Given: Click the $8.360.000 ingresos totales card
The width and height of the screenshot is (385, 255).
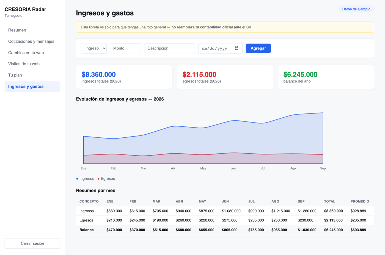Looking at the screenshot, I should tap(124, 77).
